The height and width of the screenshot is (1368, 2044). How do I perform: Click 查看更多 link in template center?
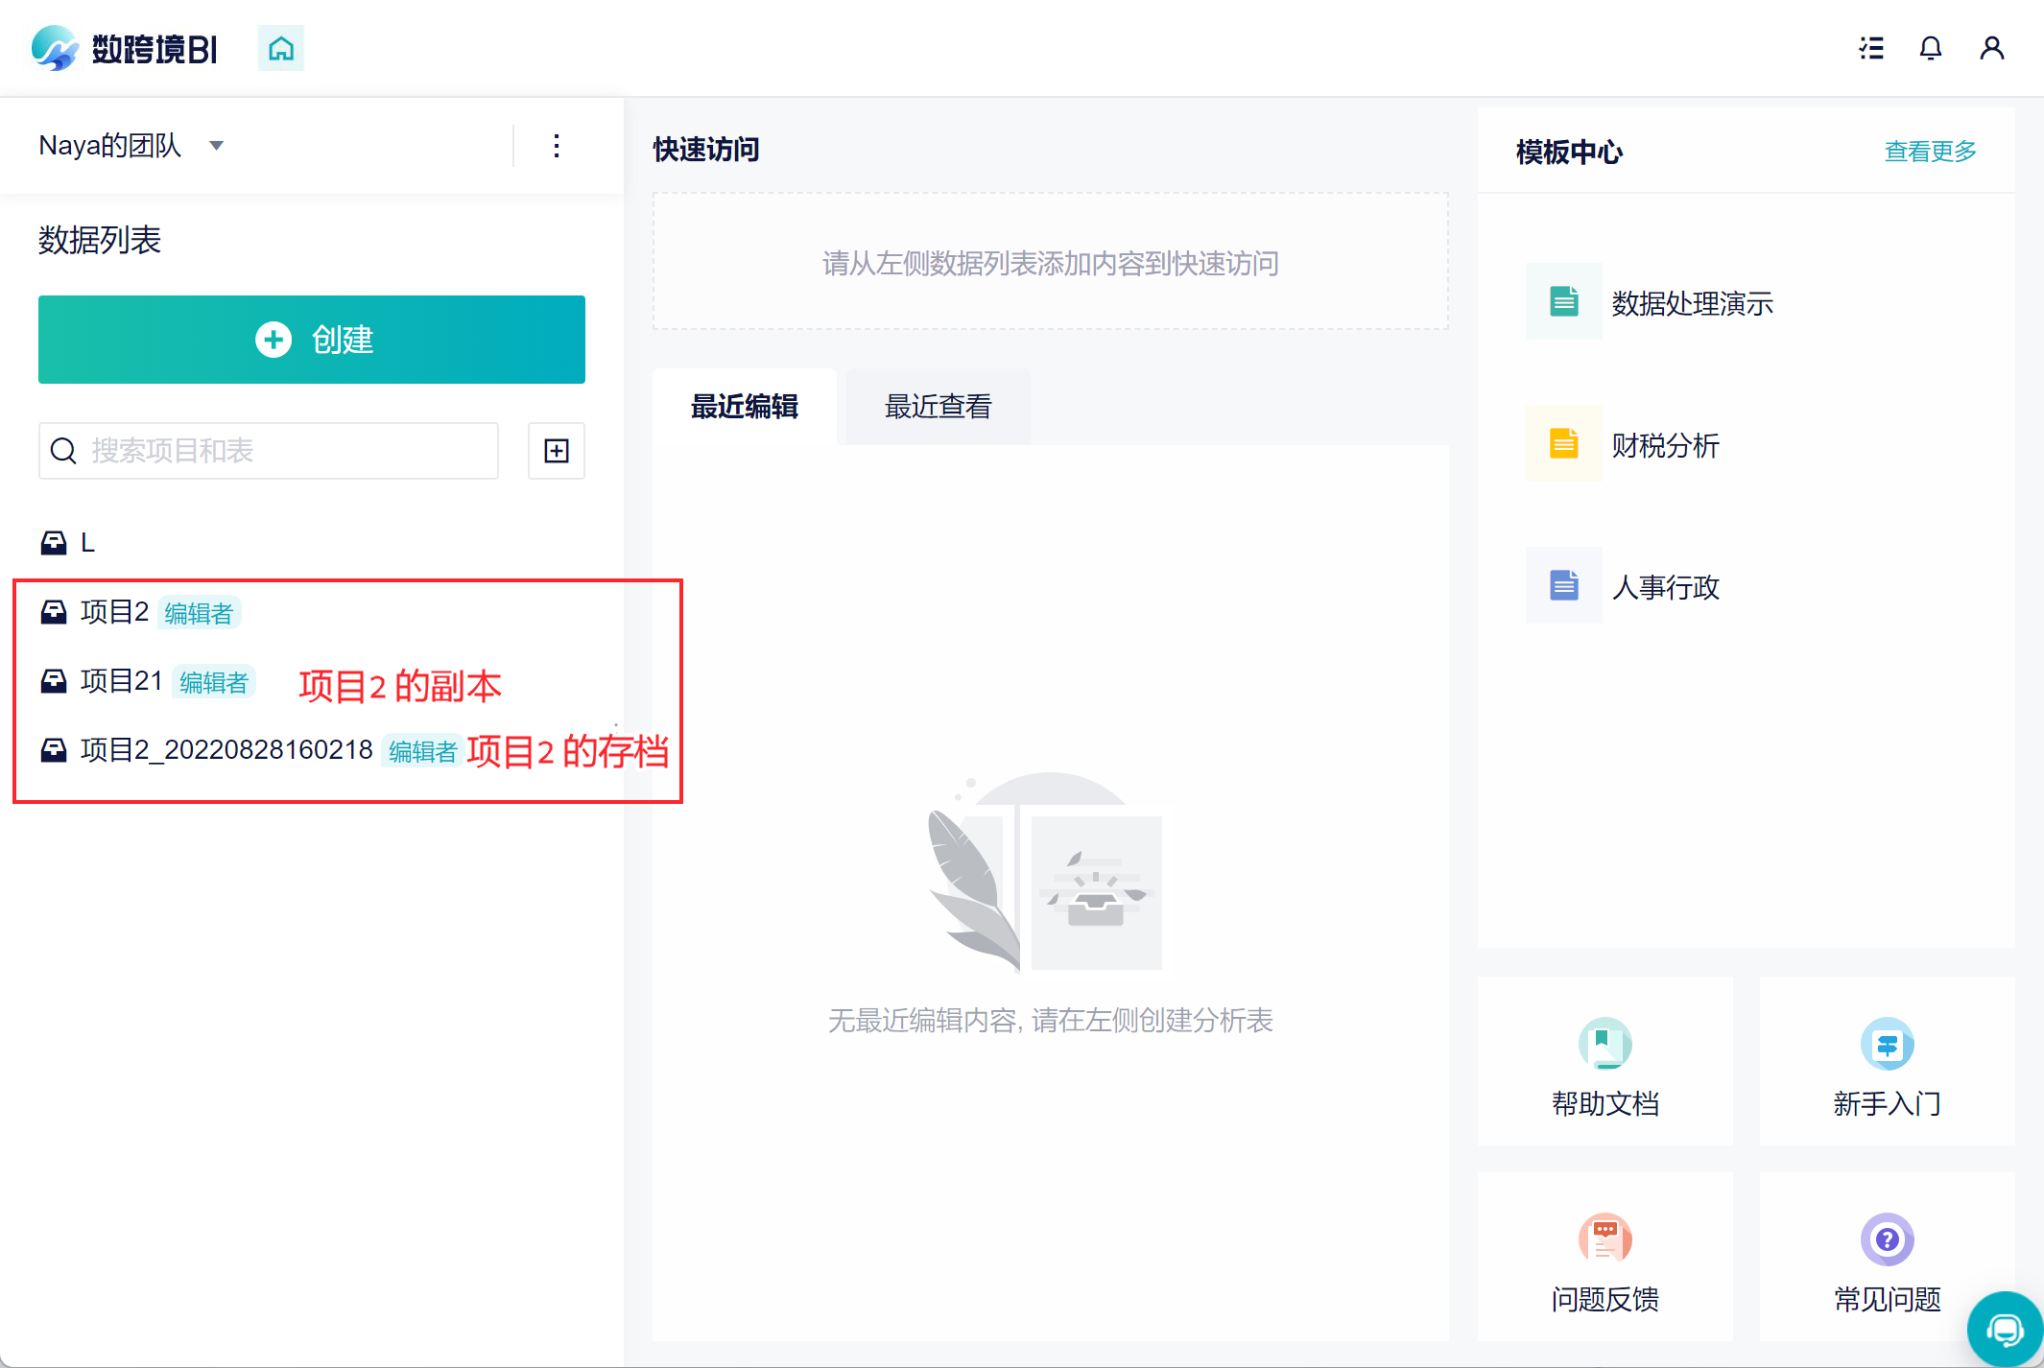(1930, 152)
